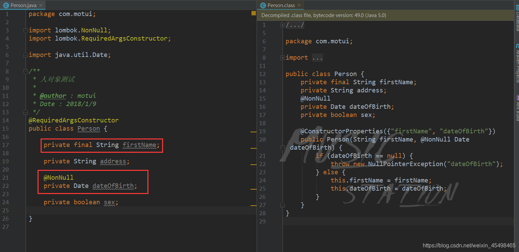The width and height of the screenshot is (519, 252).
Task: Jump to warning marker beside sex field line
Action: pyautogui.click(x=253, y=206)
